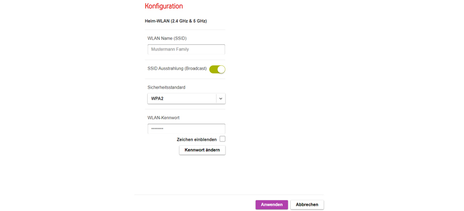
Task: Click the masked dots in the password field
Action: coord(157,129)
